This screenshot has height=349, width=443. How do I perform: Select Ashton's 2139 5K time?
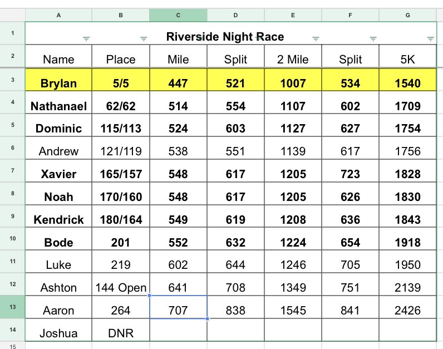click(x=408, y=284)
